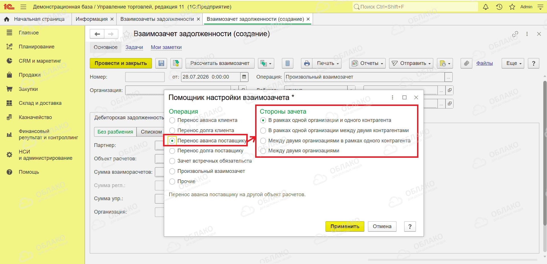Viewport: 547px width, 264px height.
Task: Expand the Отчеты dropdown
Action: pos(367,63)
